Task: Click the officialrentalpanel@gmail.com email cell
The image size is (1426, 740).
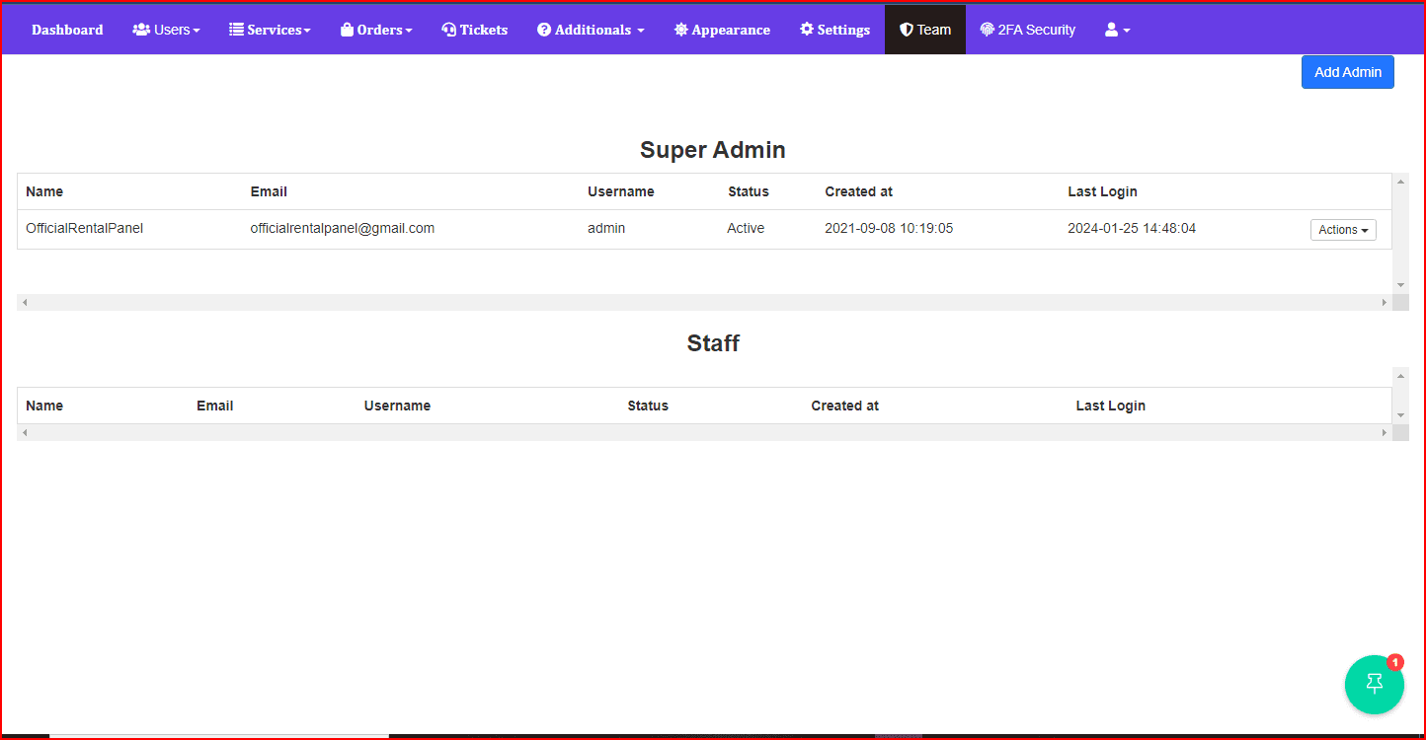Action: [x=343, y=228]
